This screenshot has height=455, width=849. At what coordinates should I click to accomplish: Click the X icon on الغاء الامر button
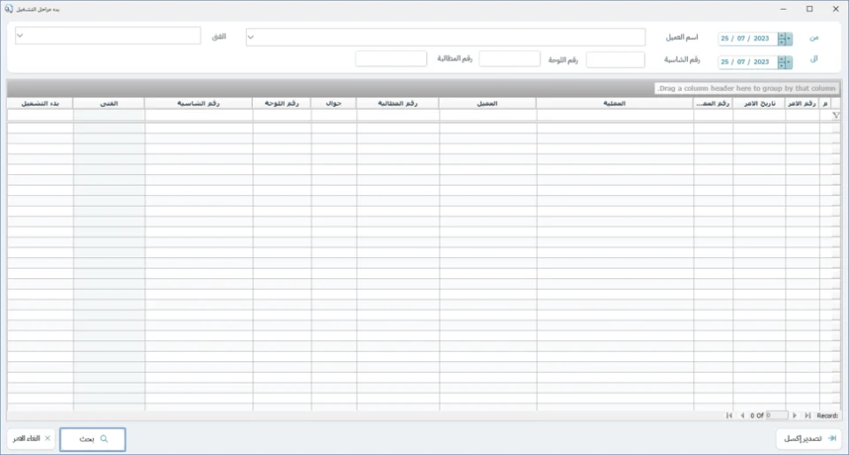47,438
